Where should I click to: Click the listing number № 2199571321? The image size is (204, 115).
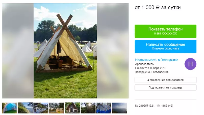pyautogui.click(x=145, y=106)
